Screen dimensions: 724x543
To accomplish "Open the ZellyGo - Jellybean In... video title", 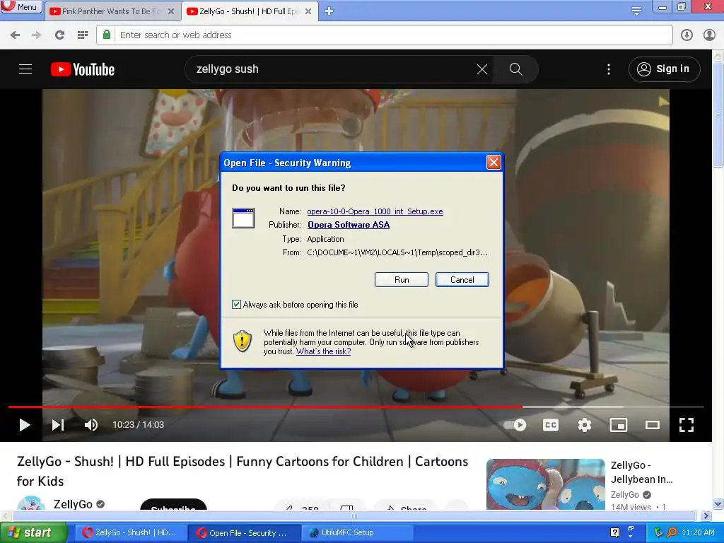I will pyautogui.click(x=641, y=472).
